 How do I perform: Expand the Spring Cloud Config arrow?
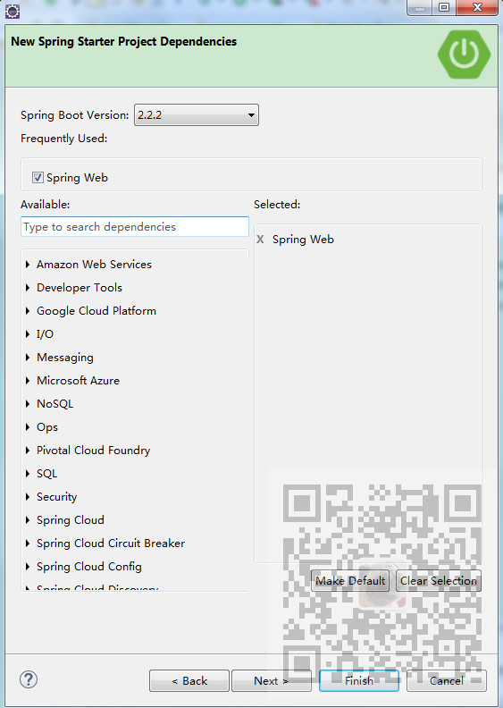[28, 567]
